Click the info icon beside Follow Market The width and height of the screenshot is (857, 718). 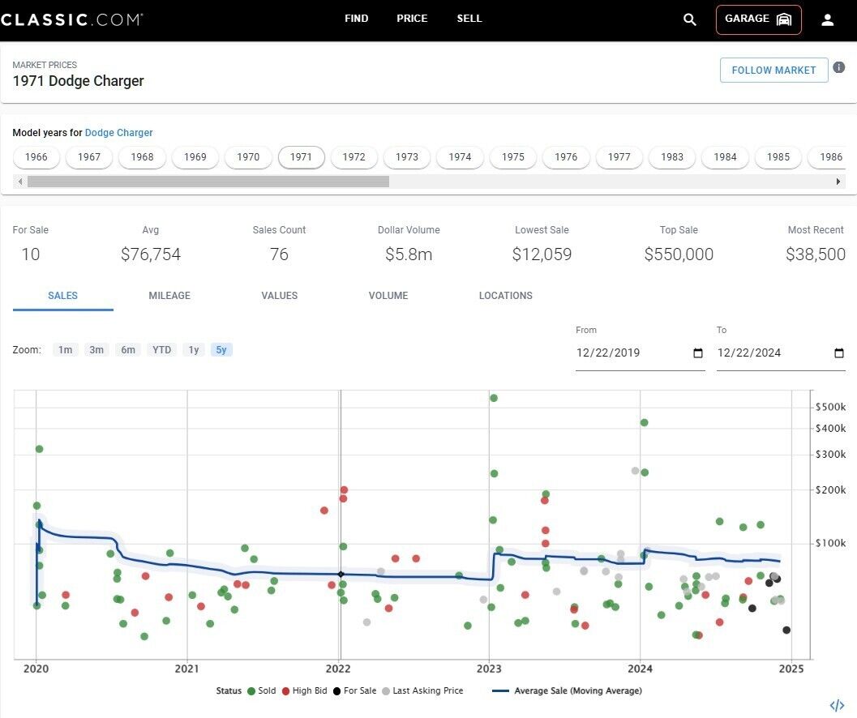[x=839, y=67]
